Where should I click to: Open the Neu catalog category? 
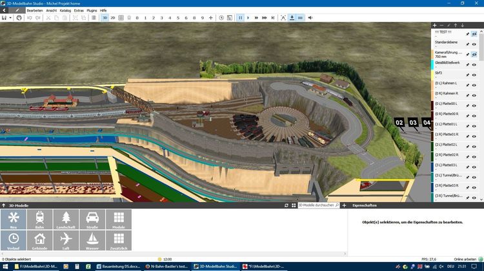click(14, 220)
